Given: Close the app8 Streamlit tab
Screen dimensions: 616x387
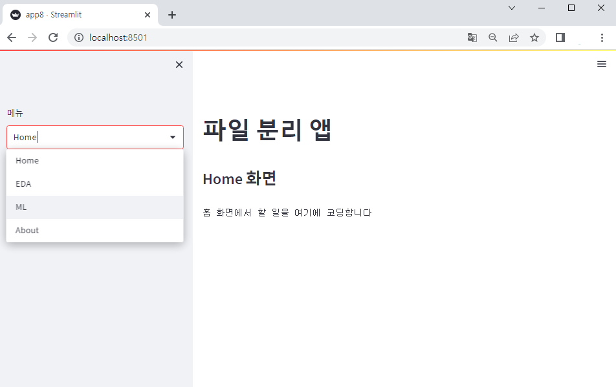Looking at the screenshot, I should [148, 15].
